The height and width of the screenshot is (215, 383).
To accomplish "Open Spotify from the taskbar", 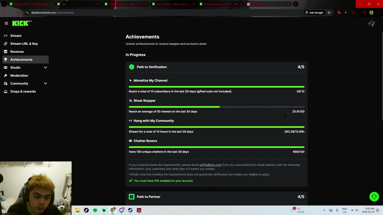I will (95, 210).
